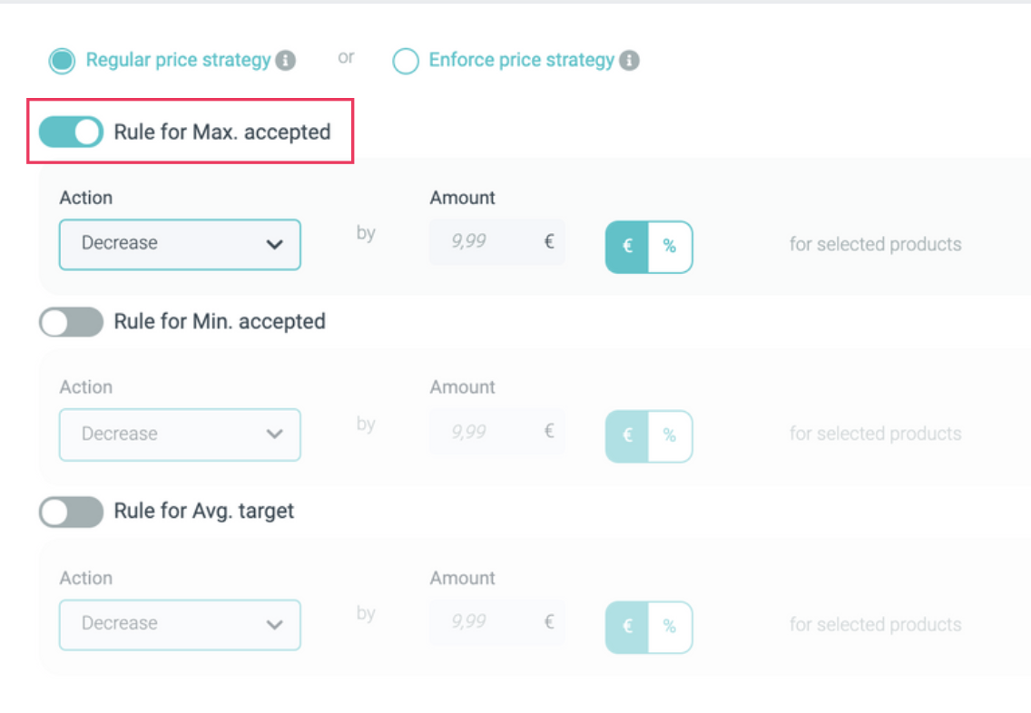Select percent unit for Avg. target rule

[670, 627]
